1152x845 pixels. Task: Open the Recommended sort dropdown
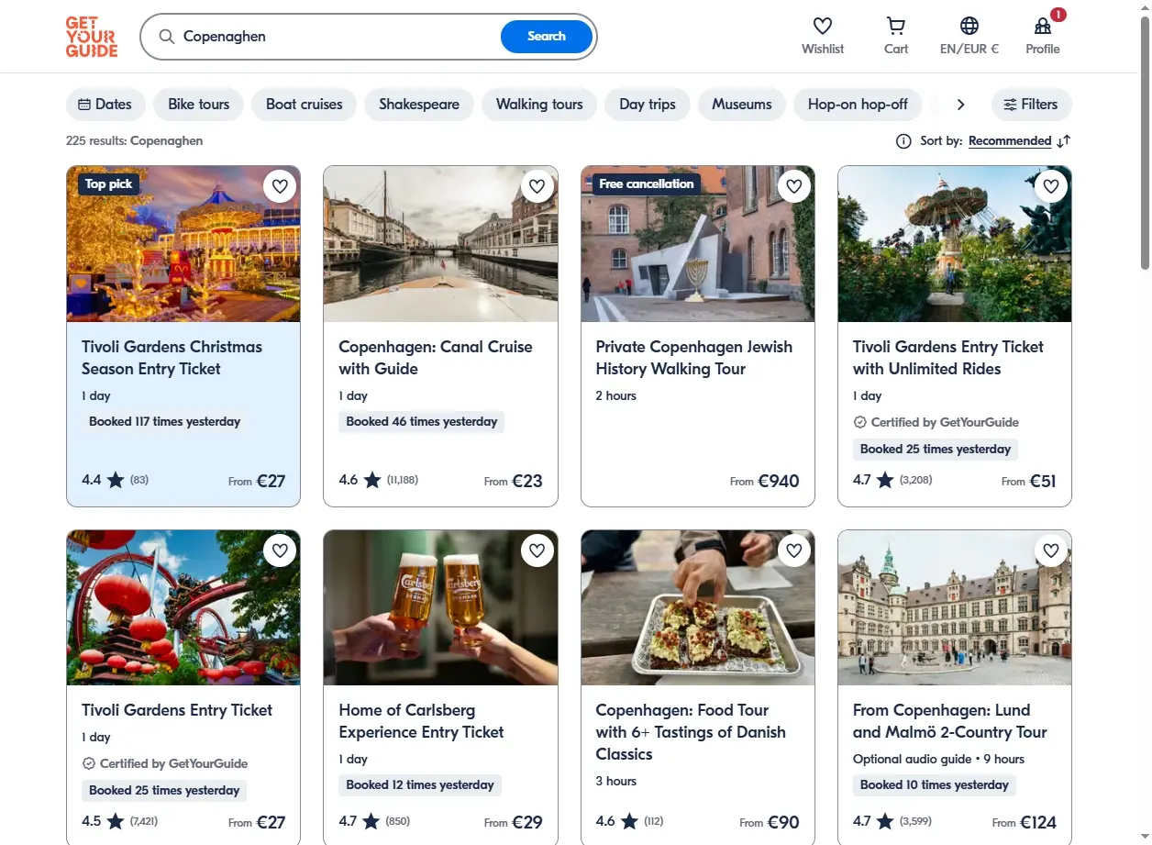1010,141
